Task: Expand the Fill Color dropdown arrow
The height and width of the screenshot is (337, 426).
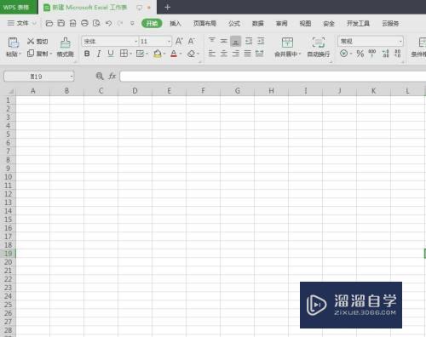Action: coord(164,54)
